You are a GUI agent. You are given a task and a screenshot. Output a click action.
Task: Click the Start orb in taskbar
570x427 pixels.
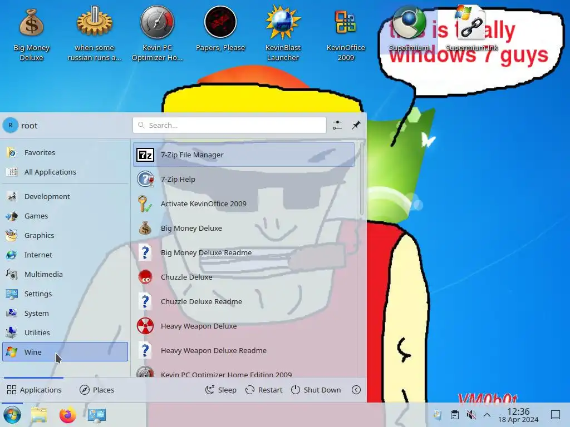[12, 415]
